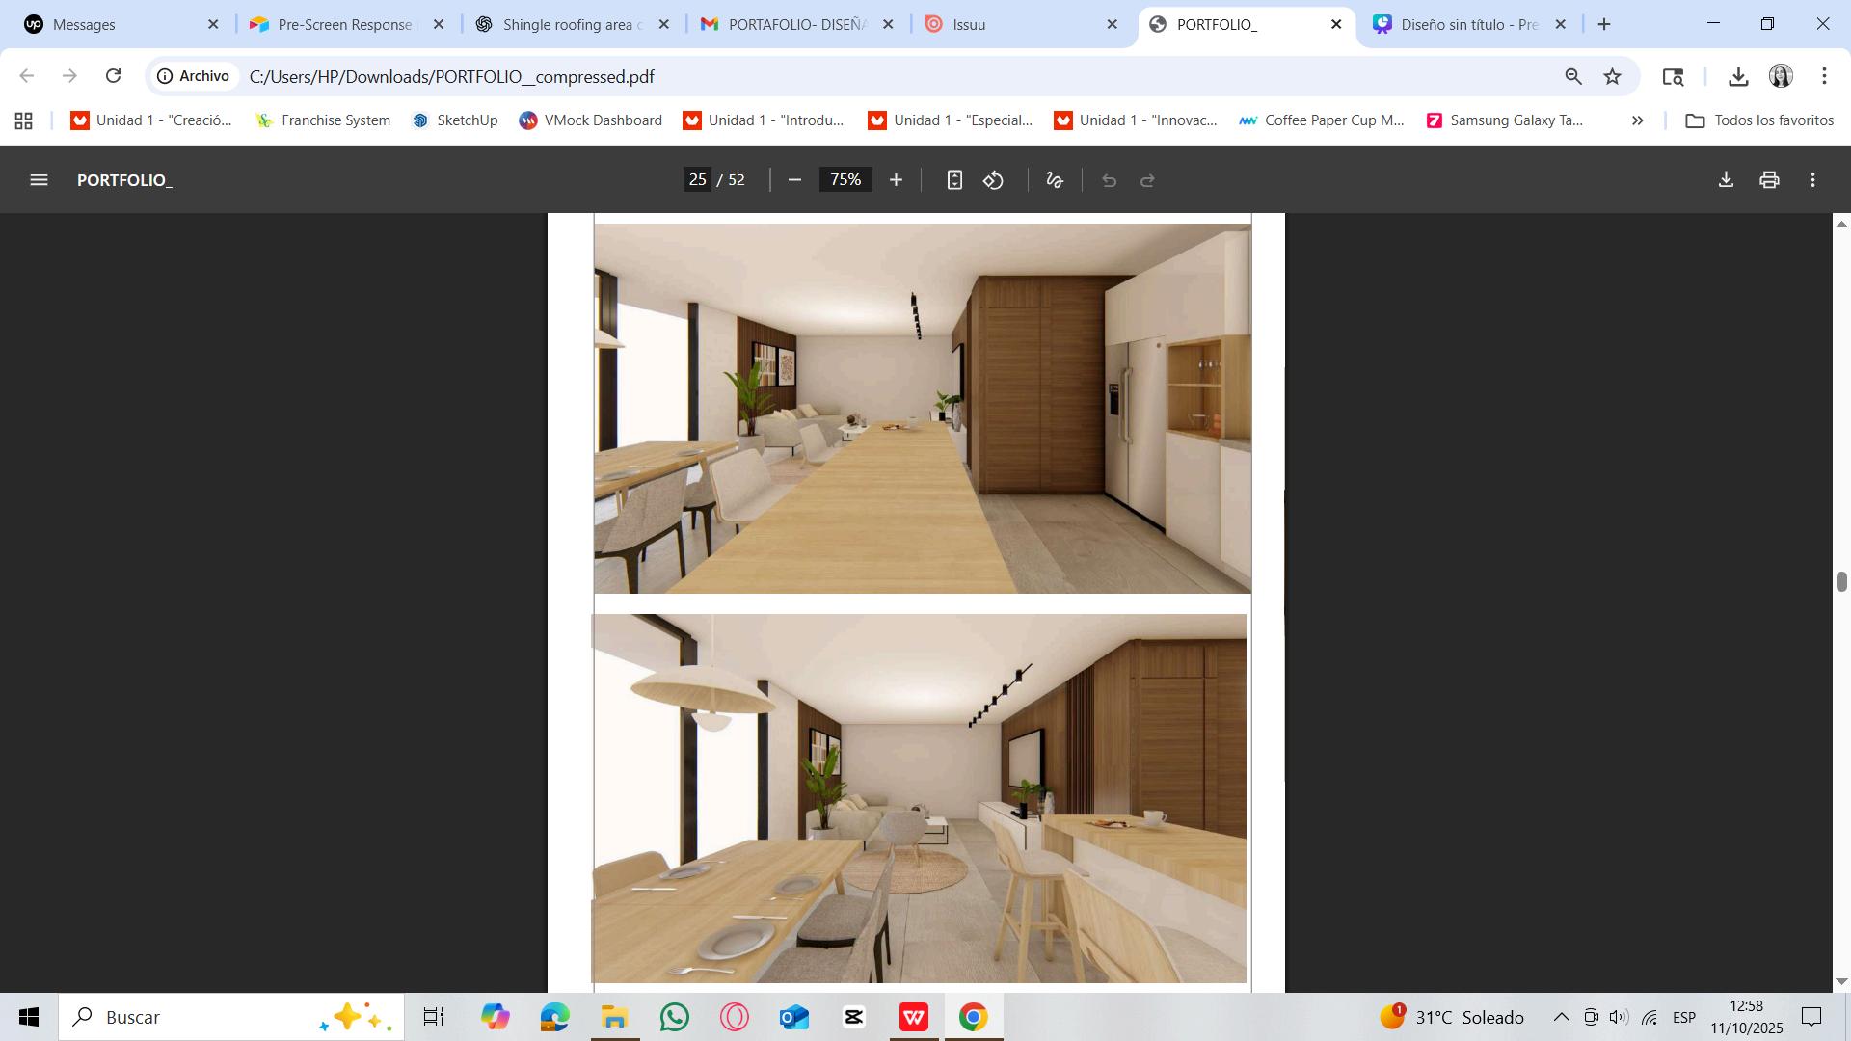The image size is (1851, 1041).
Task: Select the PDF draw annotation tool
Action: (x=1055, y=180)
